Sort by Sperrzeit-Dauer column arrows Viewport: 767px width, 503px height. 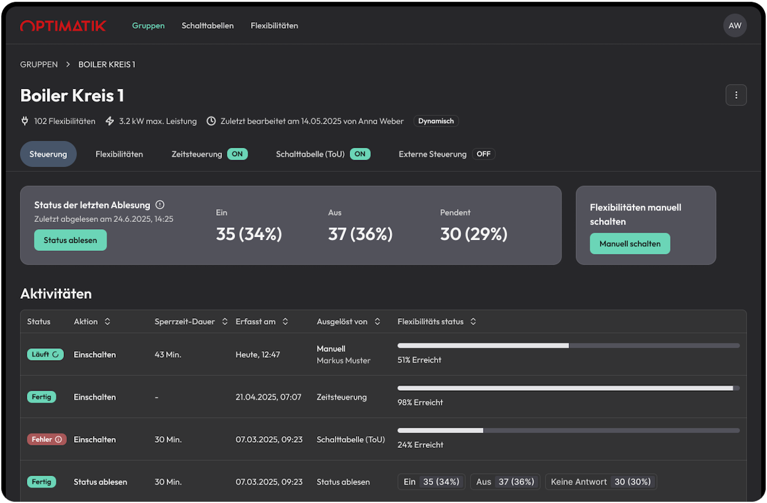click(225, 322)
